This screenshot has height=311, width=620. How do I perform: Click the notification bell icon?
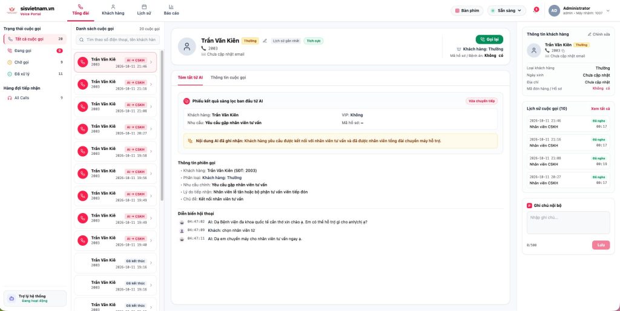coord(535,11)
